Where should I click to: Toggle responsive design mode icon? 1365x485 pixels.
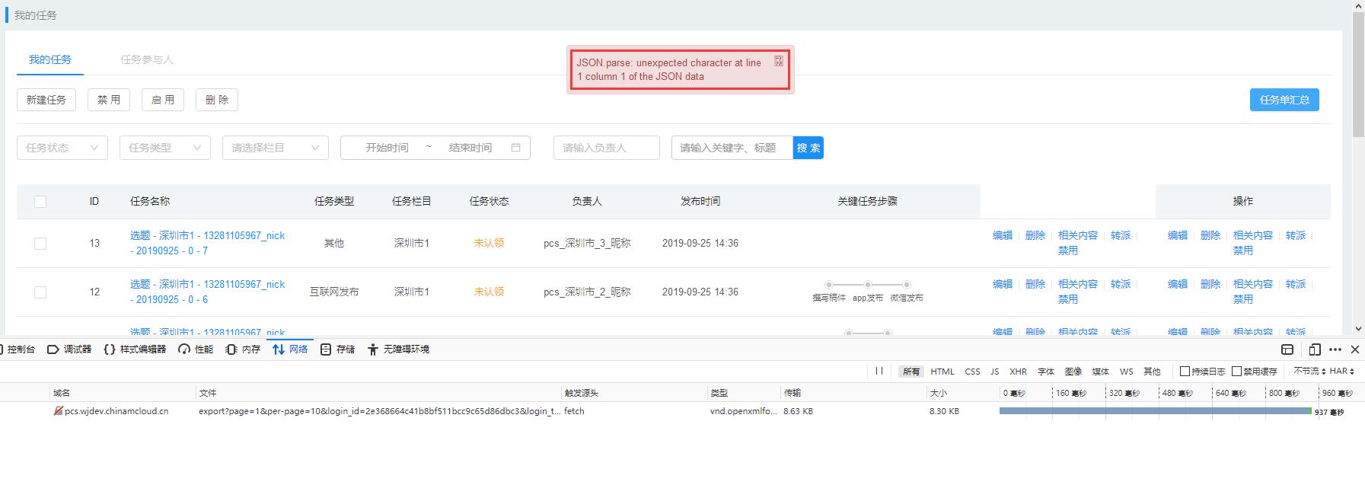click(1315, 349)
